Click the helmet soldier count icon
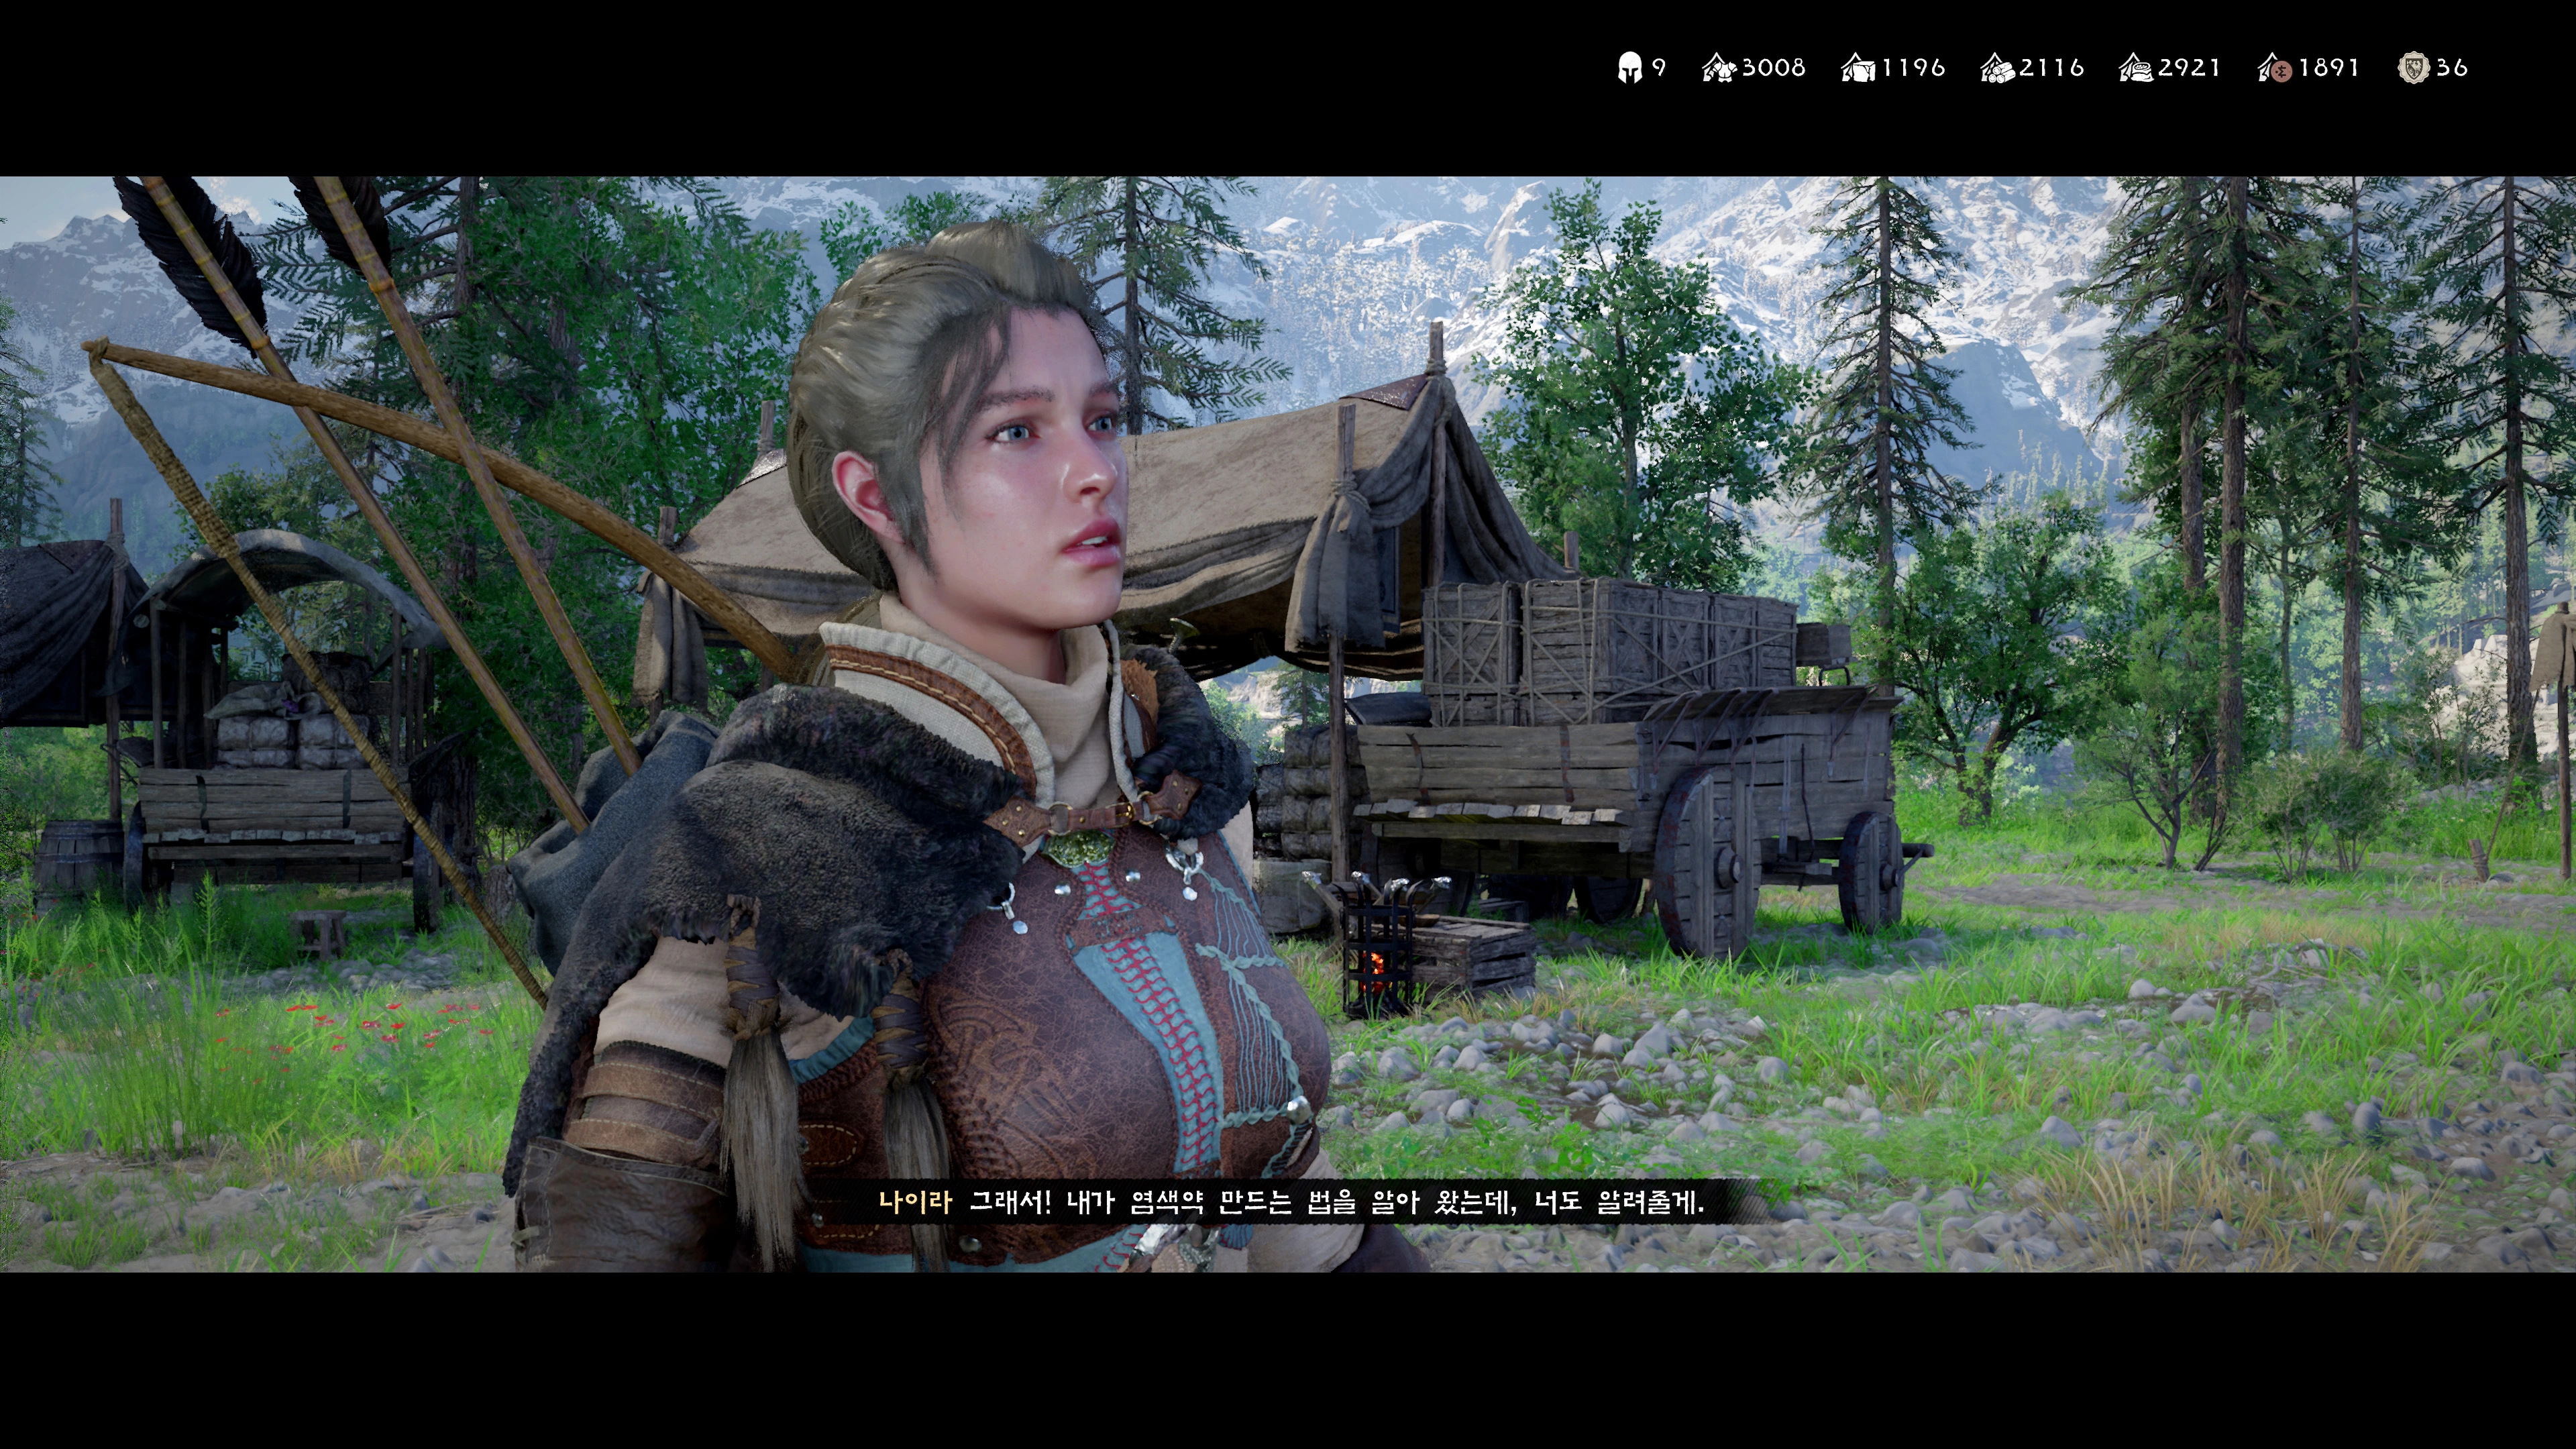Viewport: 2576px width, 1449px height. coord(1629,68)
